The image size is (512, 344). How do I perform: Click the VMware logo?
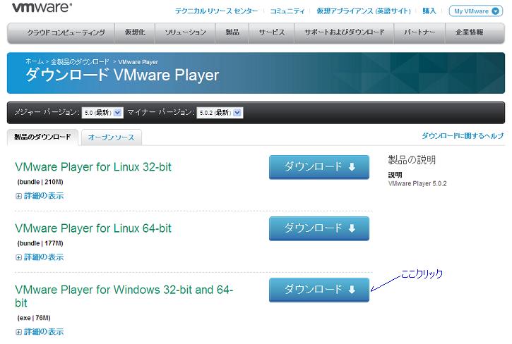pyautogui.click(x=42, y=9)
